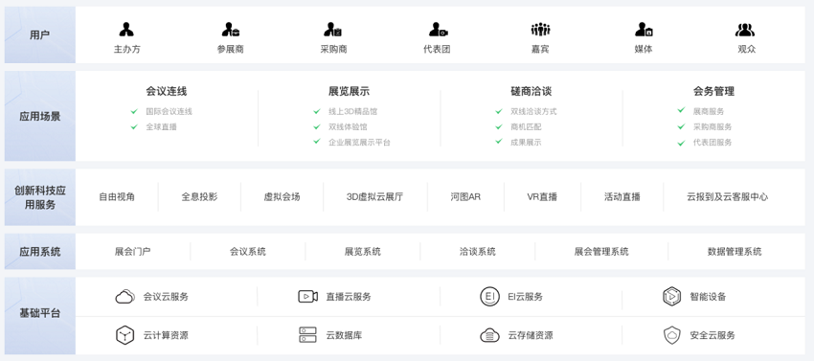Select the 参展商 exhibitor user icon
The height and width of the screenshot is (361, 814).
[231, 30]
